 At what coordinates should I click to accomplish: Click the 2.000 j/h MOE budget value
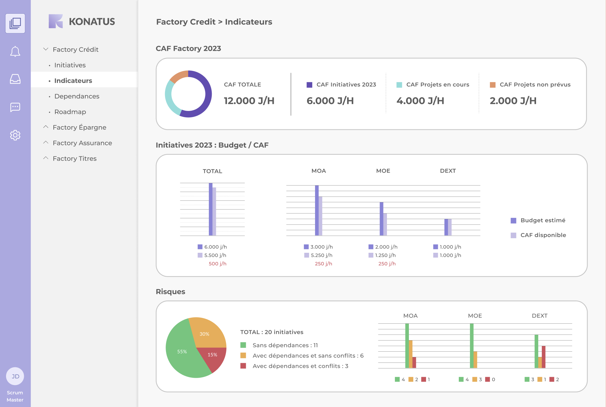click(386, 247)
